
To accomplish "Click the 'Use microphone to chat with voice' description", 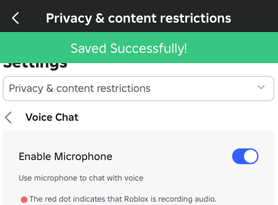I will coord(81,178).
